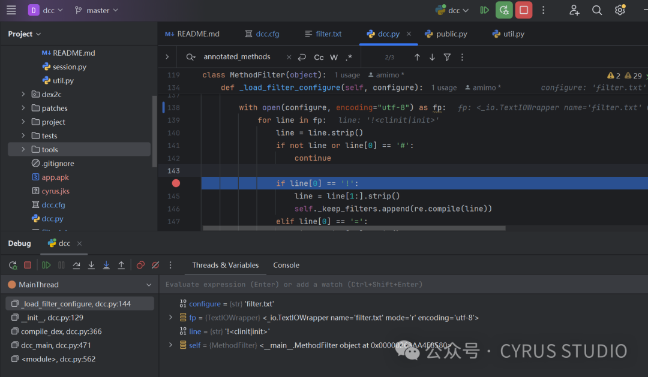This screenshot has width=648, height=377.
Task: View Breakpoints icon in Debug toolbar
Action: click(x=140, y=265)
